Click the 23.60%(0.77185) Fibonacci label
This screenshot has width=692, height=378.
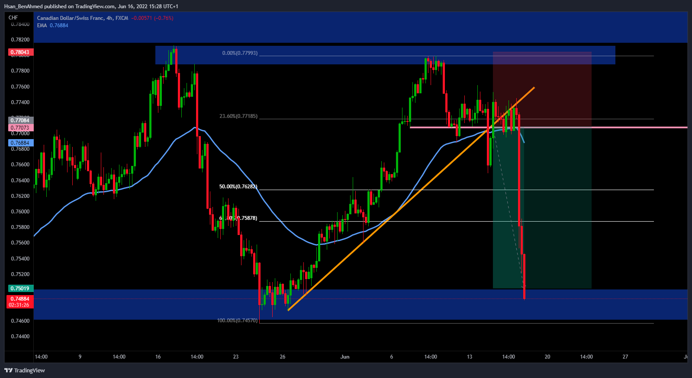(x=238, y=116)
